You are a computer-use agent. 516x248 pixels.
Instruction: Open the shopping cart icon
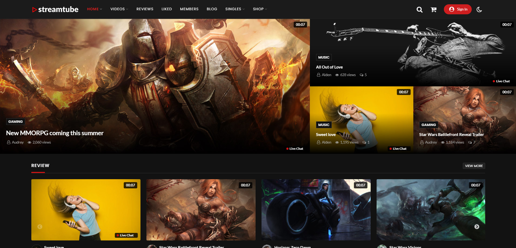[x=434, y=10]
